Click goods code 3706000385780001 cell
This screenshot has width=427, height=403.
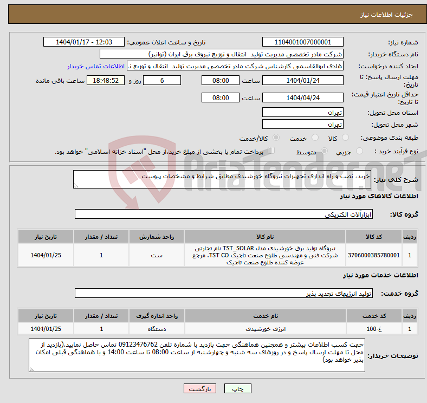374,255
